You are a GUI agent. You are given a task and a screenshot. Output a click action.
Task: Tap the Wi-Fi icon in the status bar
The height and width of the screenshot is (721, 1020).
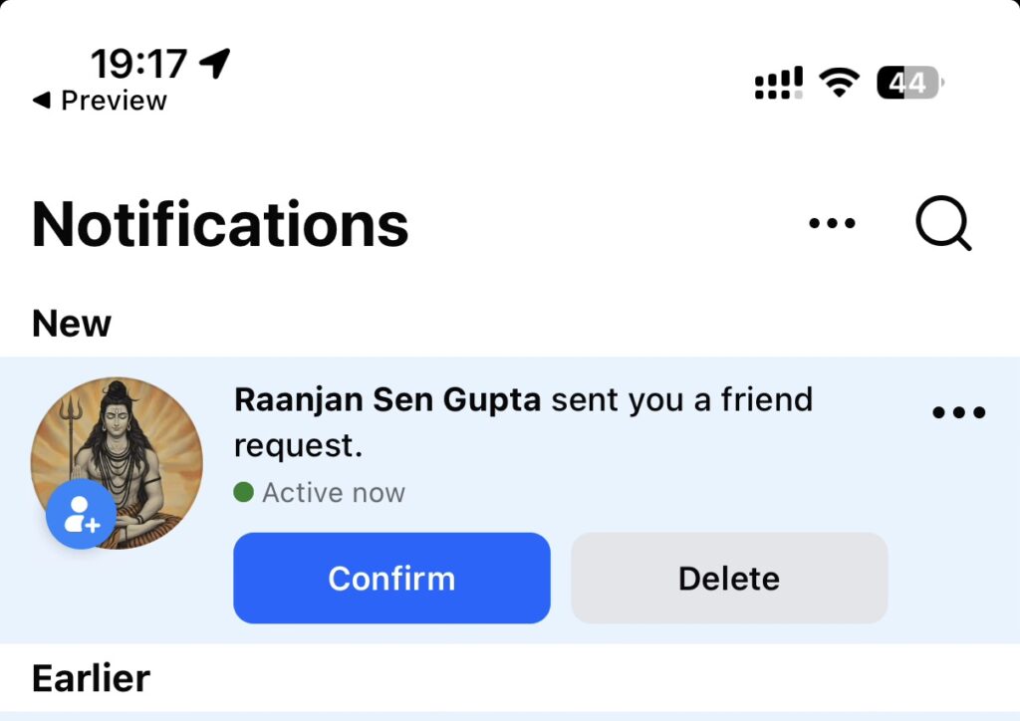coord(838,82)
